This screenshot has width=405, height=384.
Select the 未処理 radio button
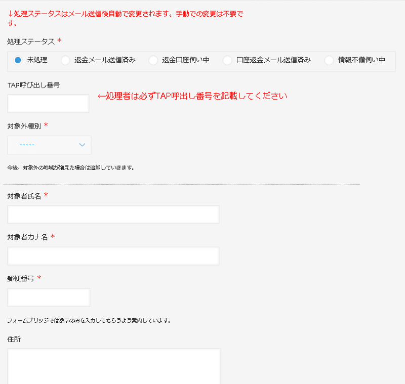pyautogui.click(x=18, y=60)
